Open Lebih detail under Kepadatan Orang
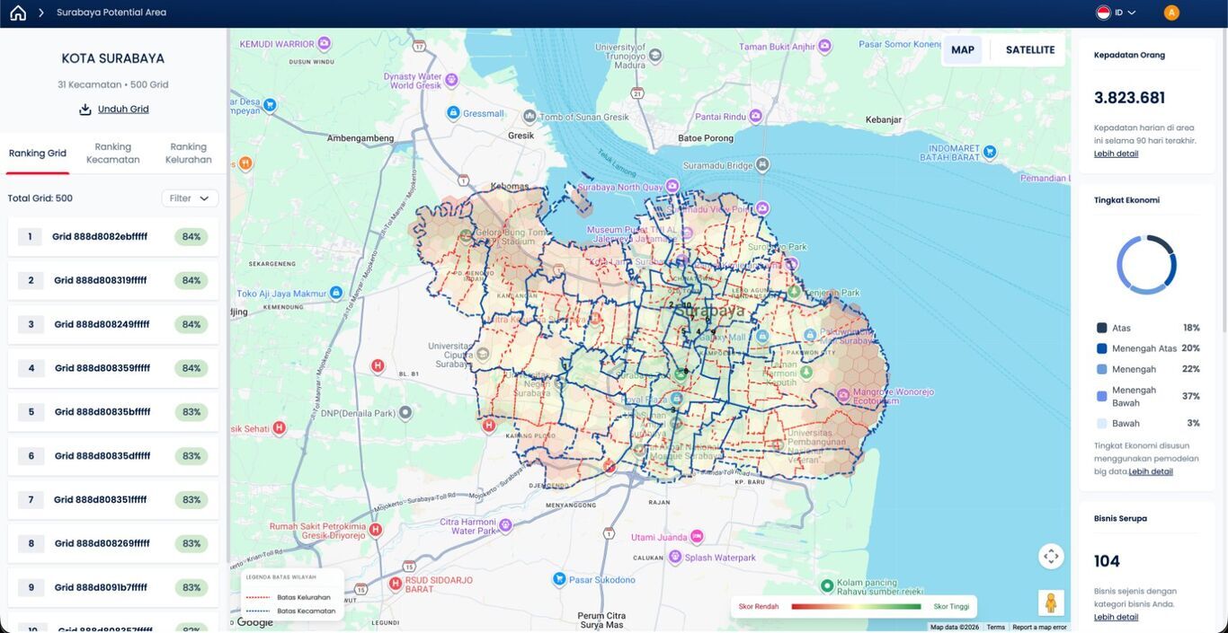The width and height of the screenshot is (1228, 633). [1116, 154]
